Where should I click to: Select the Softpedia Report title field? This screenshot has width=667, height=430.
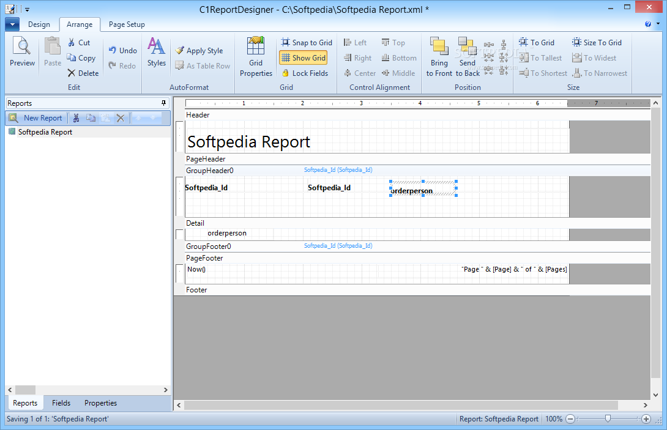pos(249,142)
